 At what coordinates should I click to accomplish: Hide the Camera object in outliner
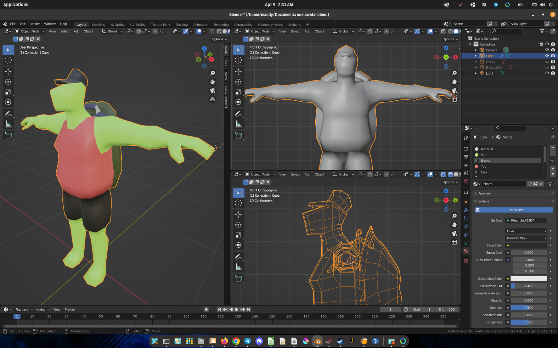pyautogui.click(x=547, y=50)
